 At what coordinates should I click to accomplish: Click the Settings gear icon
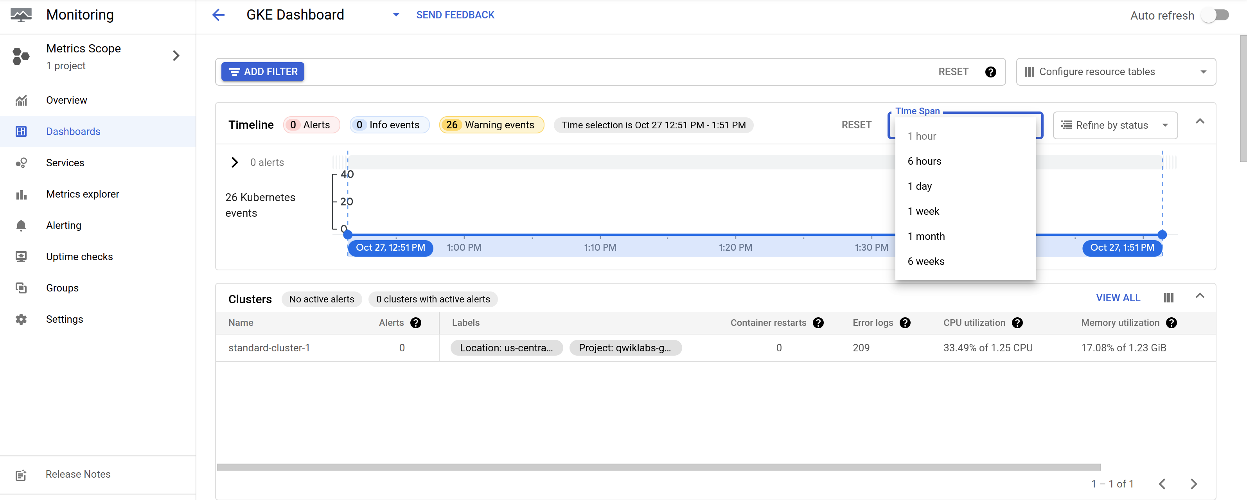(21, 320)
